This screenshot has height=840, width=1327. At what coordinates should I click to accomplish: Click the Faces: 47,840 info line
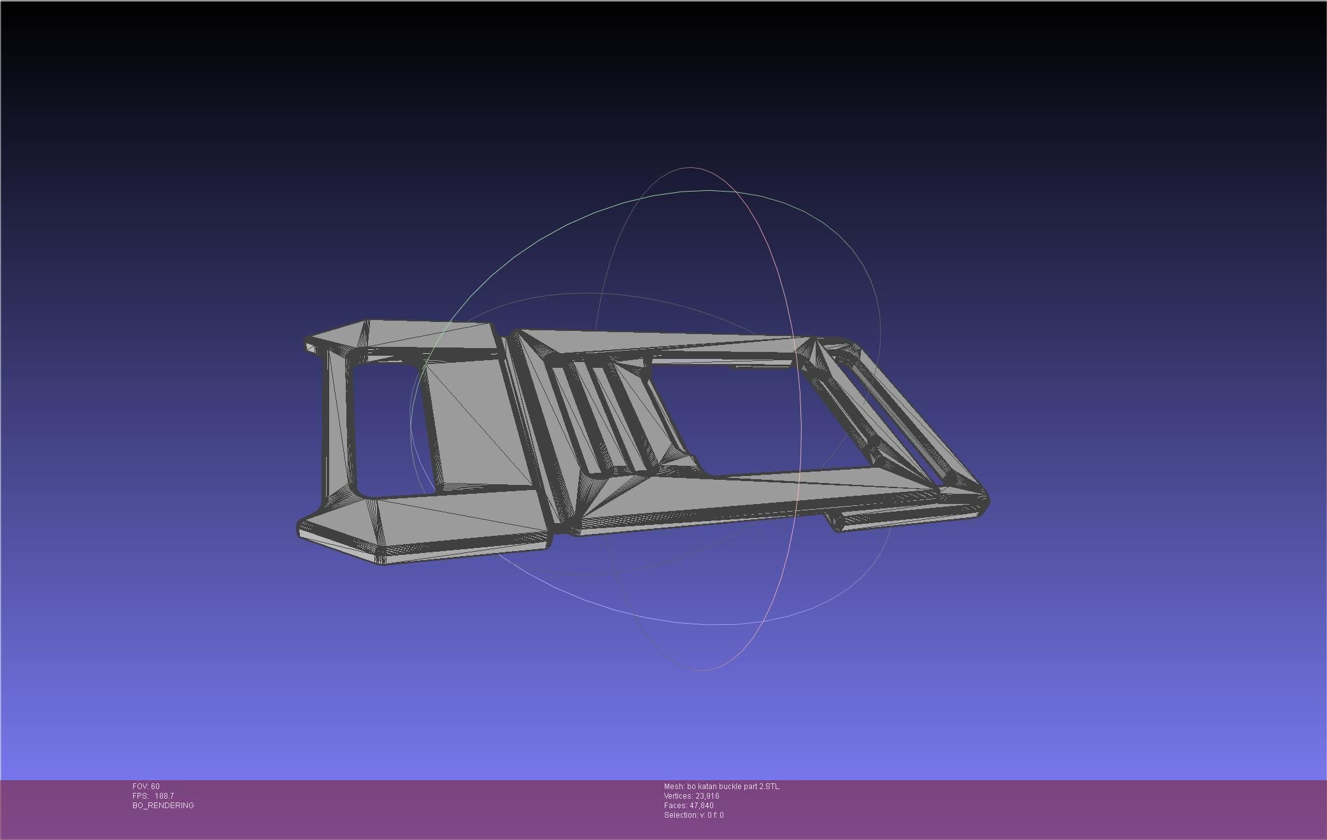[688, 806]
